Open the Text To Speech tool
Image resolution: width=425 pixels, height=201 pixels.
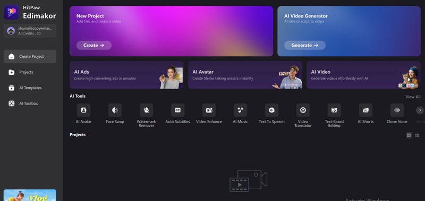271,110
